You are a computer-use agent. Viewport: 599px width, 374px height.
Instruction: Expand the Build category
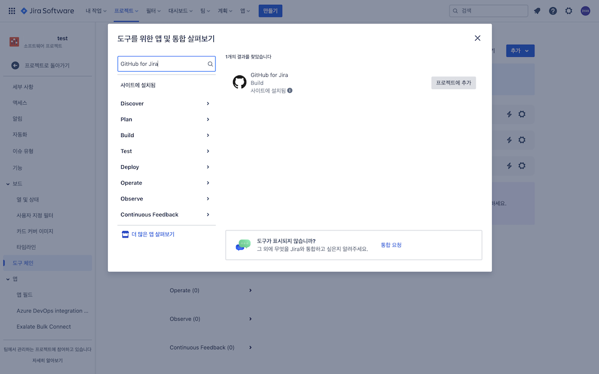166,135
